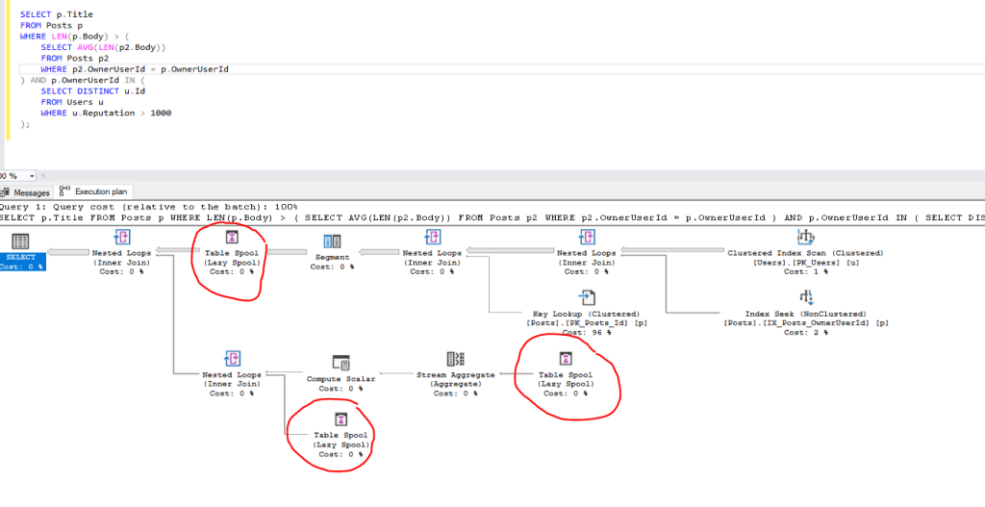The width and height of the screenshot is (985, 507).
Task: Select the Segment operator icon
Action: click(332, 241)
